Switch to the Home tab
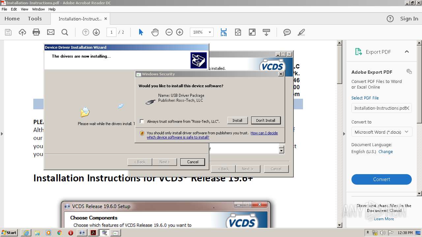Image resolution: width=422 pixels, height=237 pixels. coord(12,19)
